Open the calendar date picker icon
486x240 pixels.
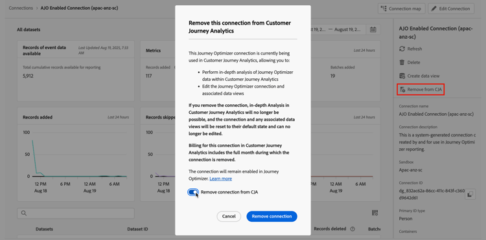[x=373, y=30]
